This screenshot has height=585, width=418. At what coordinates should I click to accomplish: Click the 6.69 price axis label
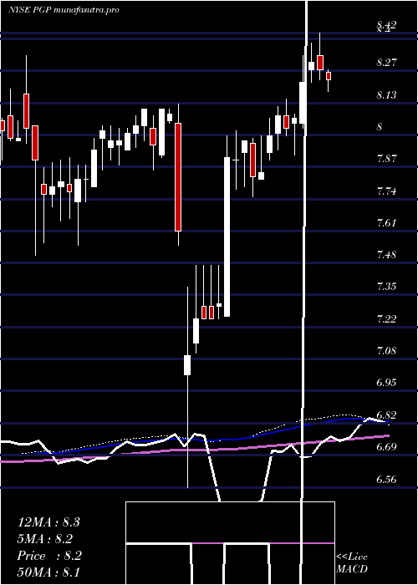click(x=386, y=447)
